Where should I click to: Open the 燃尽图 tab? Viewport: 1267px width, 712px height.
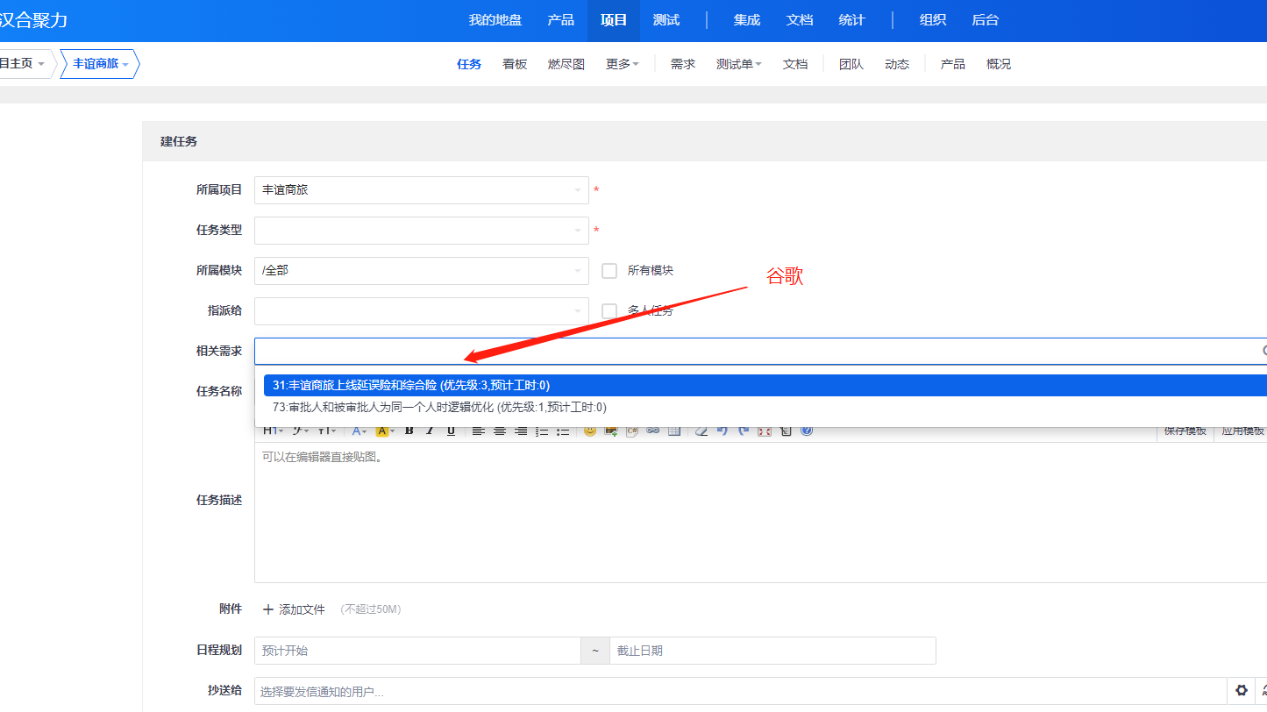[566, 64]
